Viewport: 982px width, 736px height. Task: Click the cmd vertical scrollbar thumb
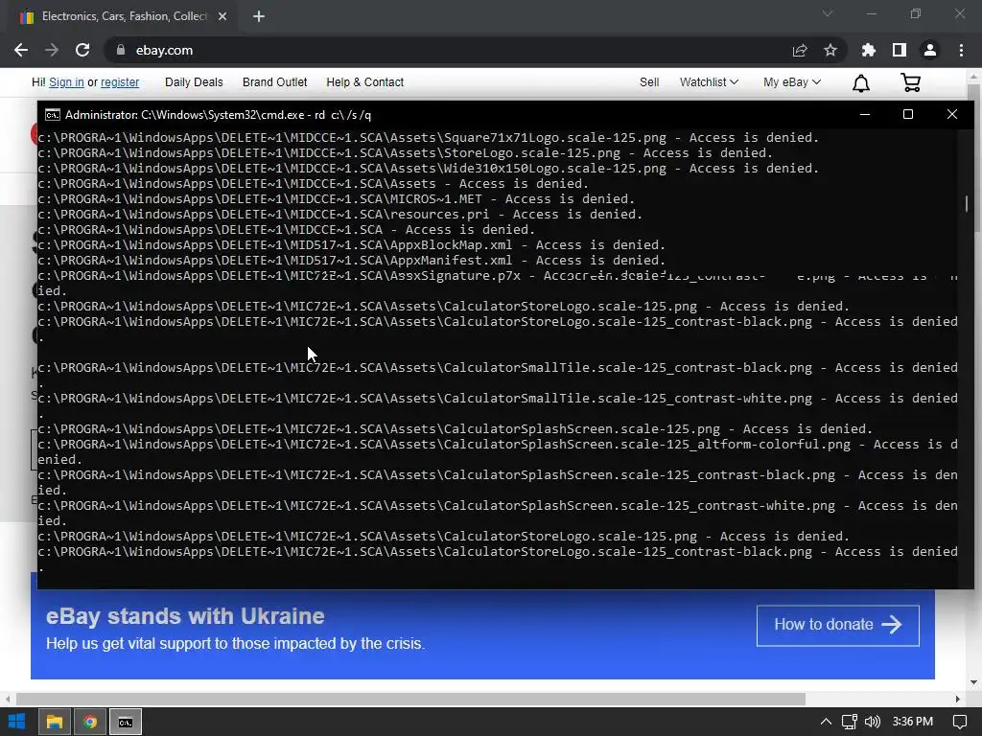[x=967, y=203]
